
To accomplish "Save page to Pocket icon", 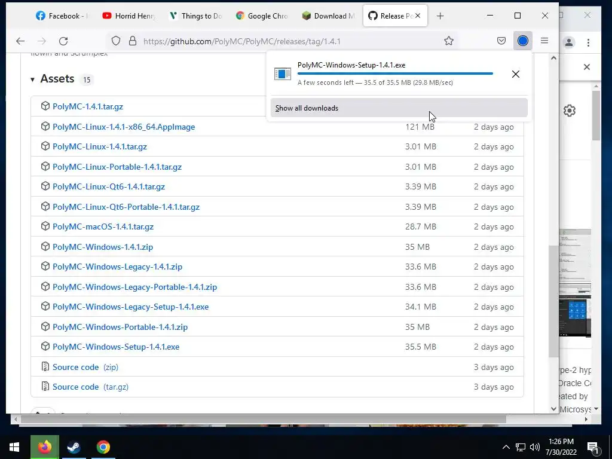I will [501, 41].
